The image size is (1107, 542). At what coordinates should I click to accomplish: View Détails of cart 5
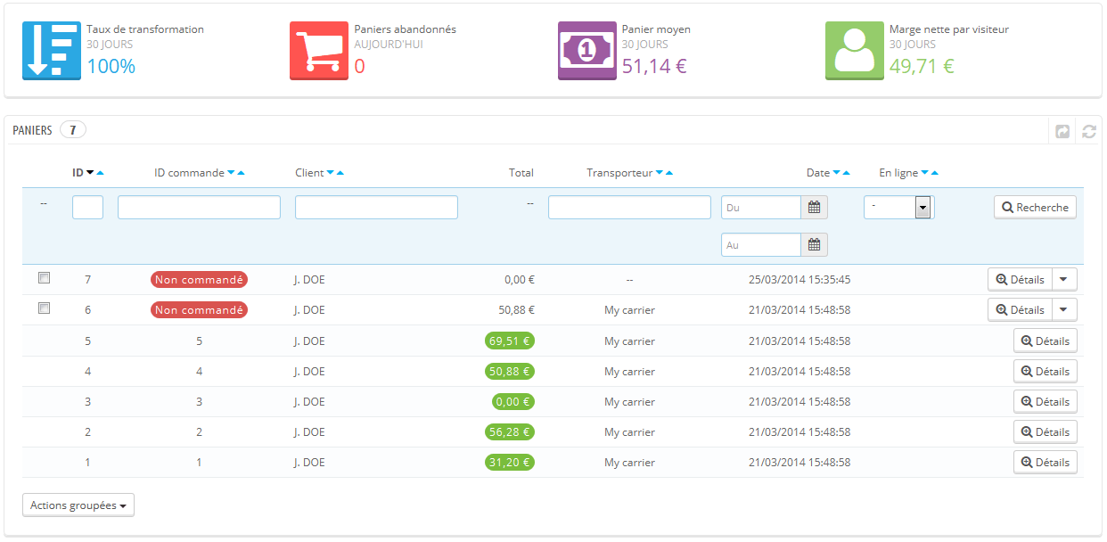coord(1045,341)
